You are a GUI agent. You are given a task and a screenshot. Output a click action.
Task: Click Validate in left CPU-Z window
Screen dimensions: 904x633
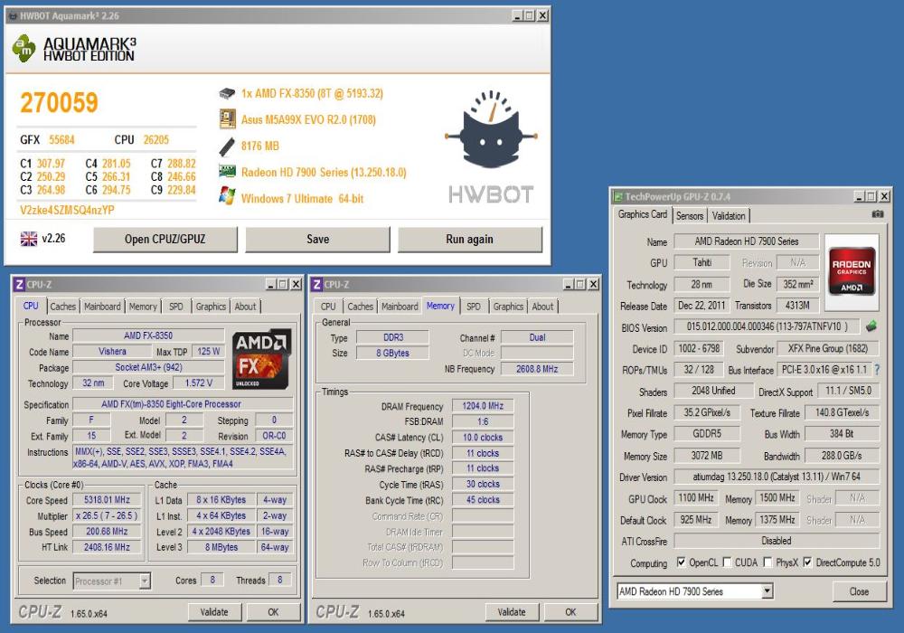click(x=214, y=612)
